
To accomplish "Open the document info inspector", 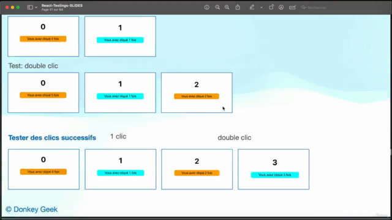I will [207, 7].
